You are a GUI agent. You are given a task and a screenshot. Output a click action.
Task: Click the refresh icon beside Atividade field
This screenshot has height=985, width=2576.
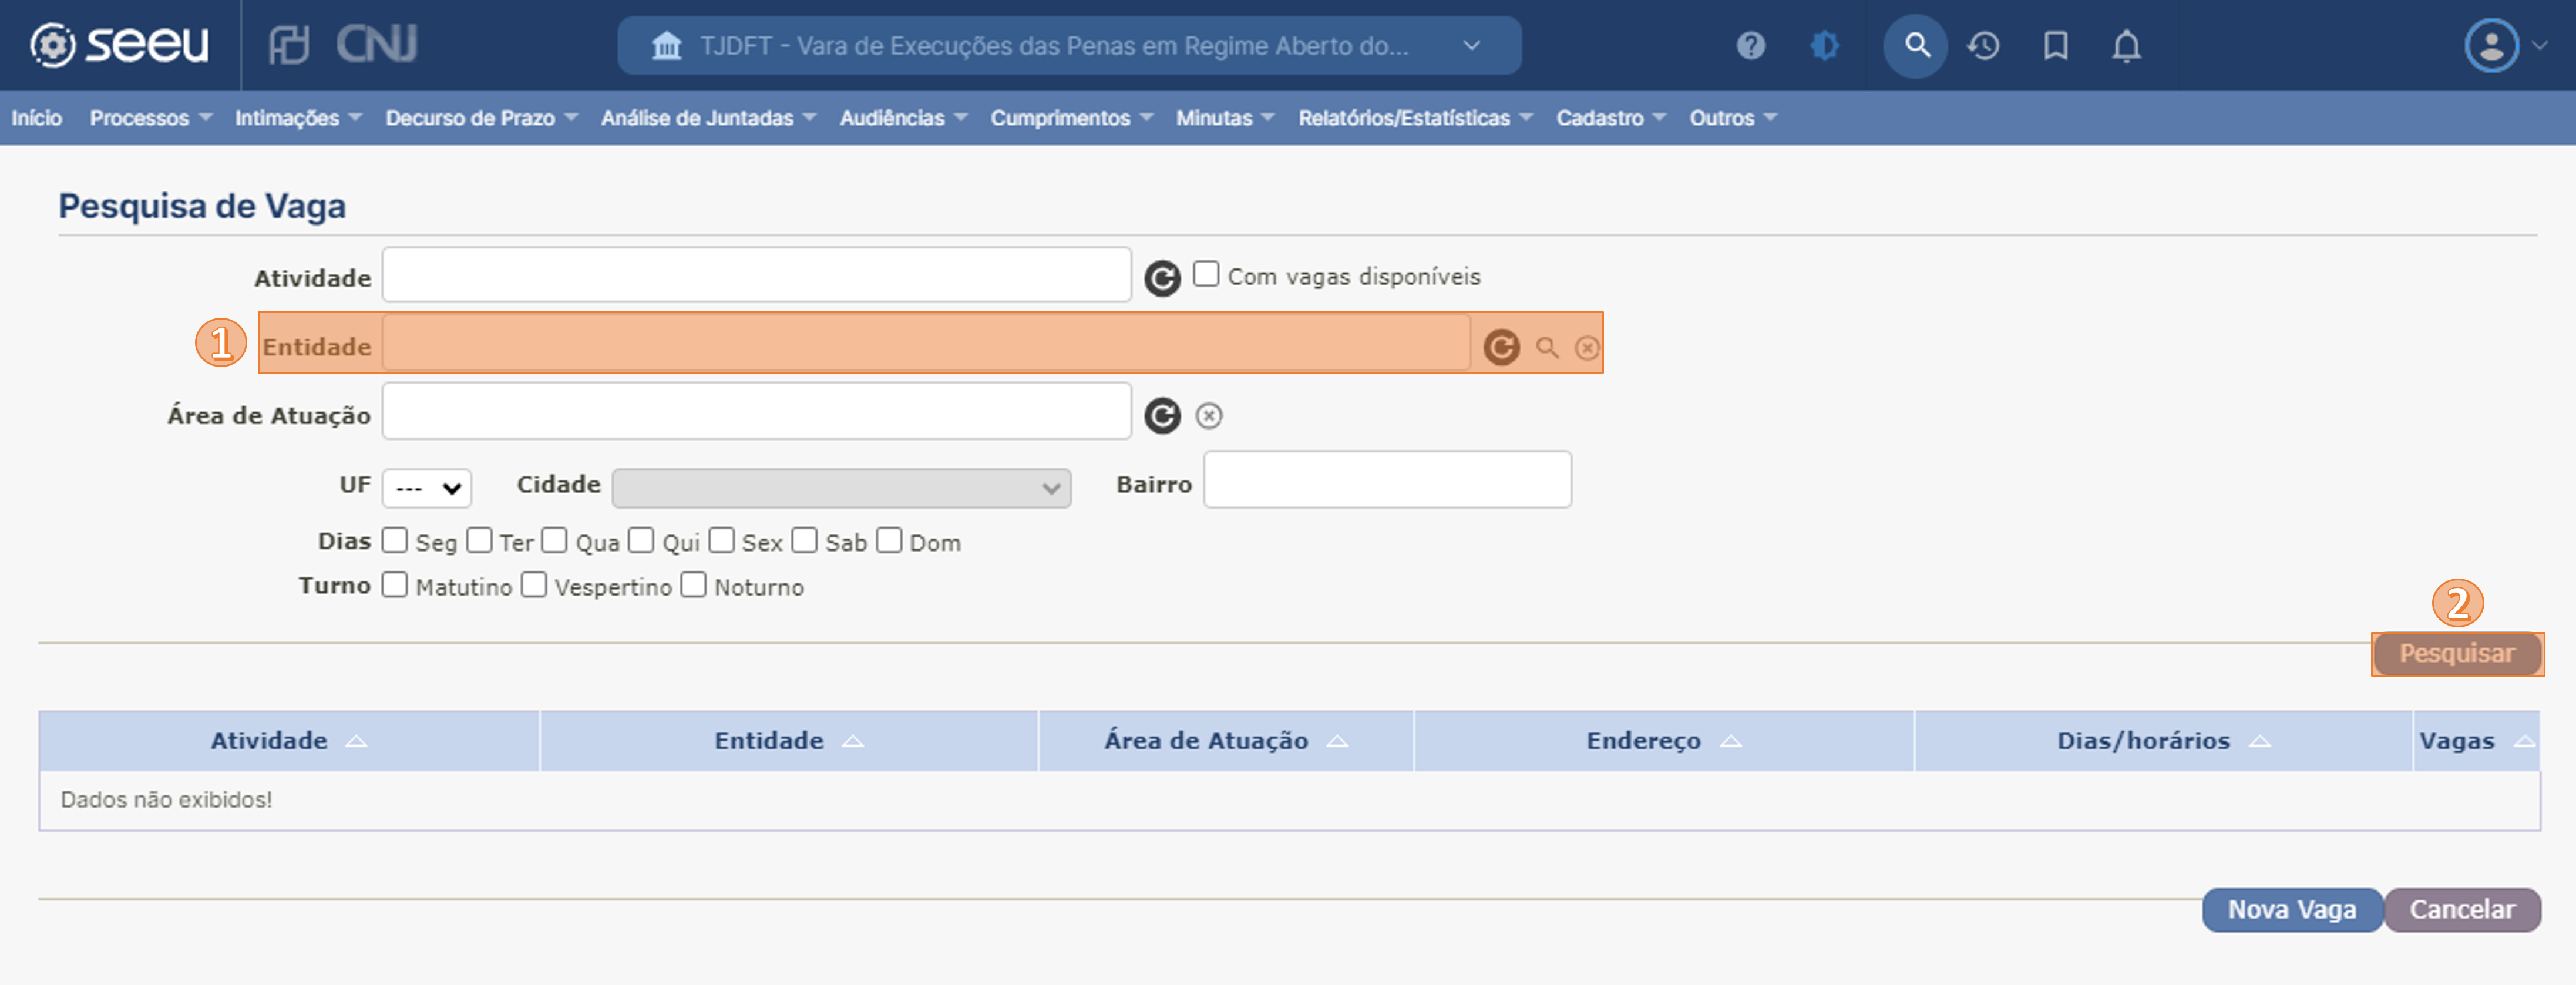pos(1161,278)
